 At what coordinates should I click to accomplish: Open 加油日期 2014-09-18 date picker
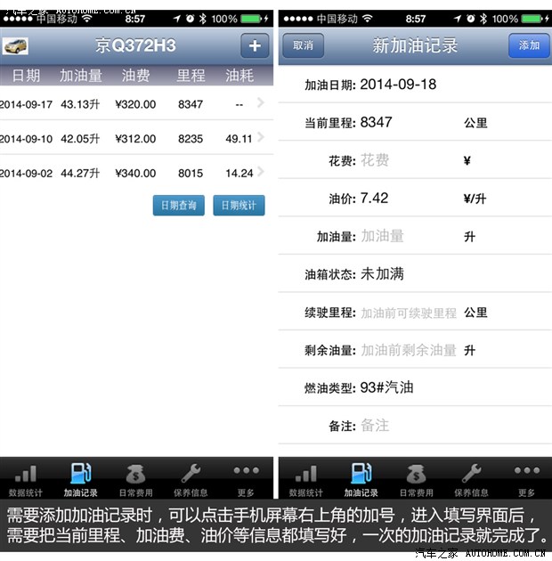(398, 85)
